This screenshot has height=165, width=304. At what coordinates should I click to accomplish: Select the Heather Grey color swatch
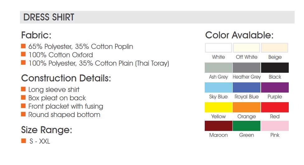click(246, 67)
